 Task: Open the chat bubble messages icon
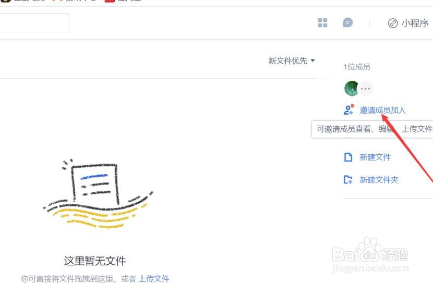pyautogui.click(x=347, y=22)
